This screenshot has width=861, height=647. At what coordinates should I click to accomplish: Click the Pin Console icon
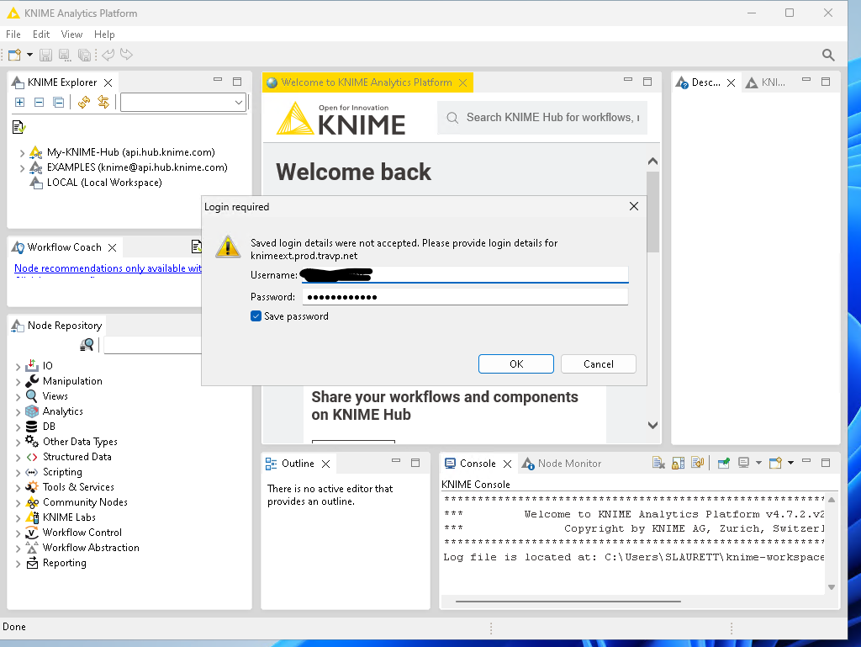(723, 464)
